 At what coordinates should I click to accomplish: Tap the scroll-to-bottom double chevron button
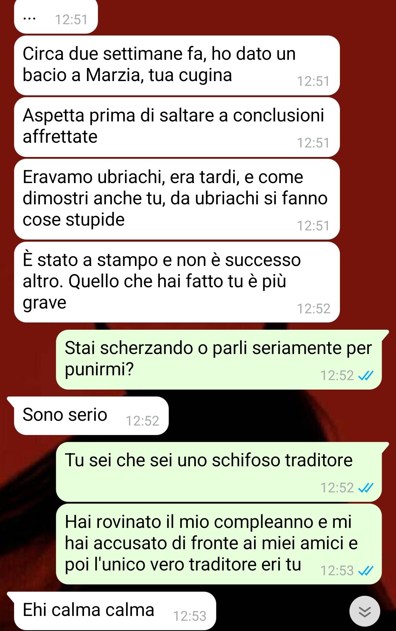(364, 611)
